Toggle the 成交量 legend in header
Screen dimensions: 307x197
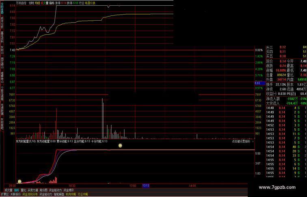coord(44,3)
